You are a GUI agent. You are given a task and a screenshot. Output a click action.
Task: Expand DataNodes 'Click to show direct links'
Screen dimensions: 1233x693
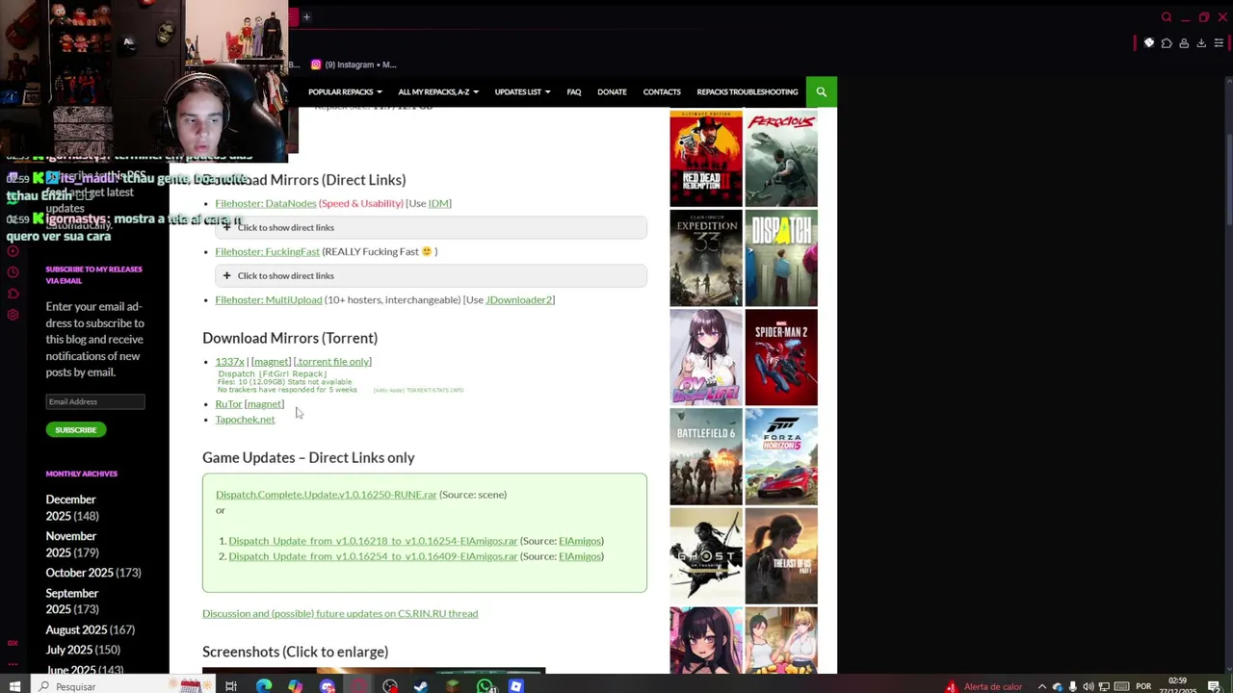431,227
